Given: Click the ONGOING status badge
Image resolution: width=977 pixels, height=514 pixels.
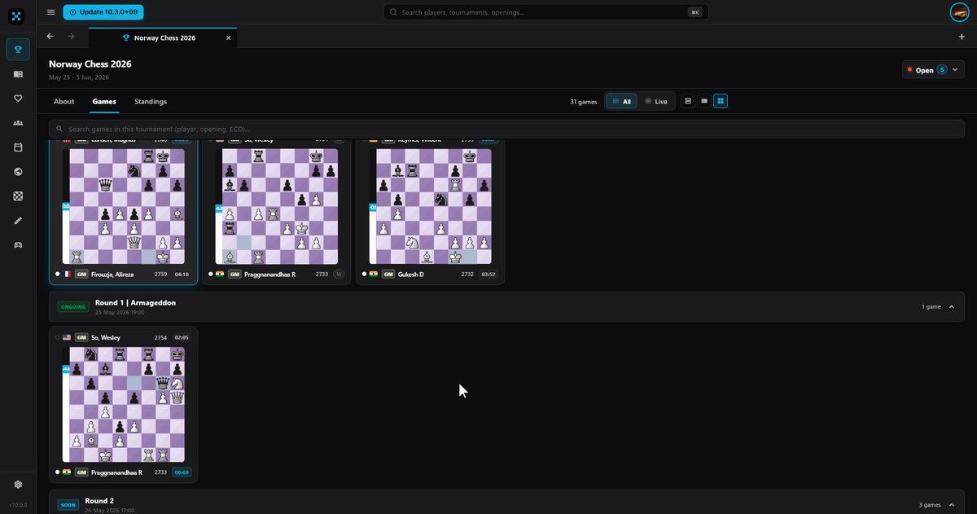Looking at the screenshot, I should click(x=72, y=307).
